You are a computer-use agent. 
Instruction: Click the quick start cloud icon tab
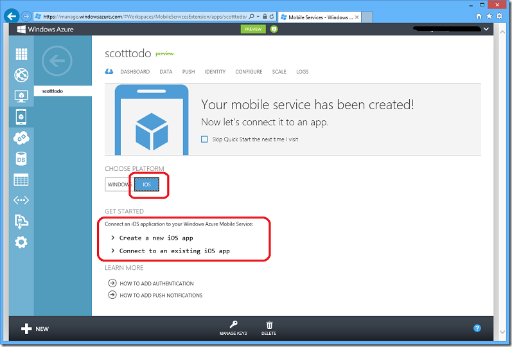109,71
